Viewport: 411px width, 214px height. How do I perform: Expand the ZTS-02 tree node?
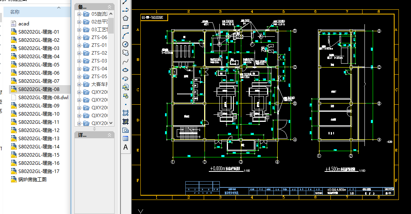coord(79,53)
